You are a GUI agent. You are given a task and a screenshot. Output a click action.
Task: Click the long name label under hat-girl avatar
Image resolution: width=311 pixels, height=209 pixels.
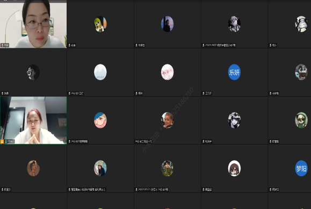point(86,190)
